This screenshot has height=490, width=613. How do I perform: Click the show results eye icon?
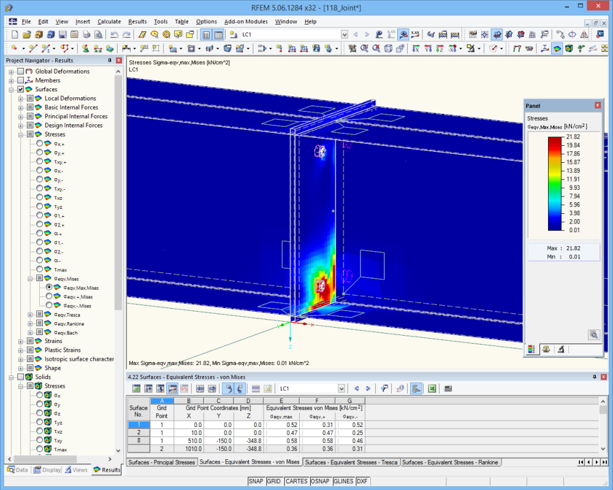[403, 35]
